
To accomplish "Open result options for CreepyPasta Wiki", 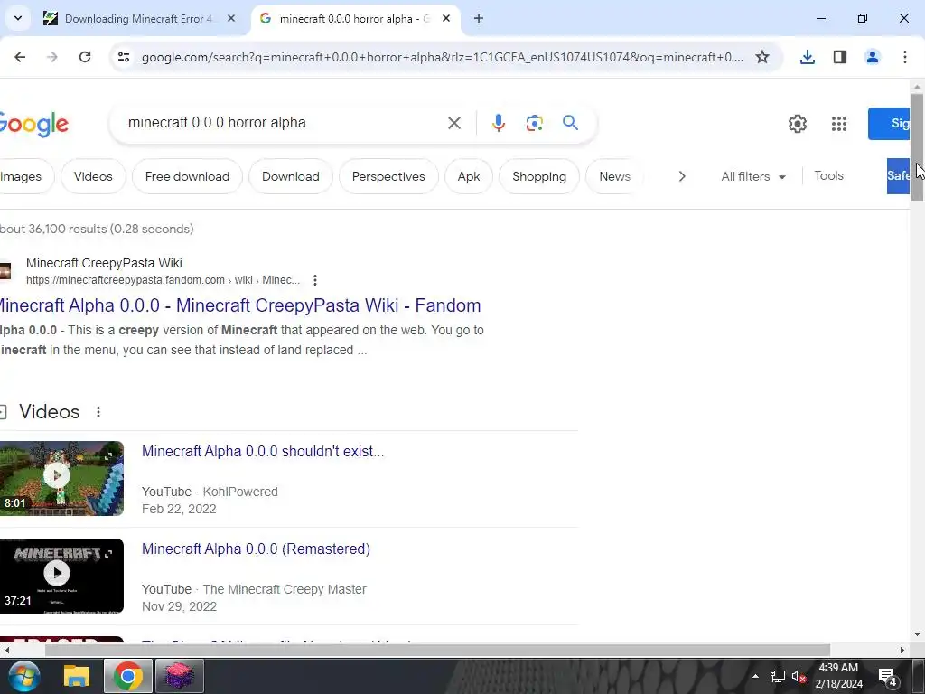I will click(315, 280).
